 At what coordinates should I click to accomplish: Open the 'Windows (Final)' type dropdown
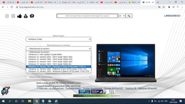(58, 39)
